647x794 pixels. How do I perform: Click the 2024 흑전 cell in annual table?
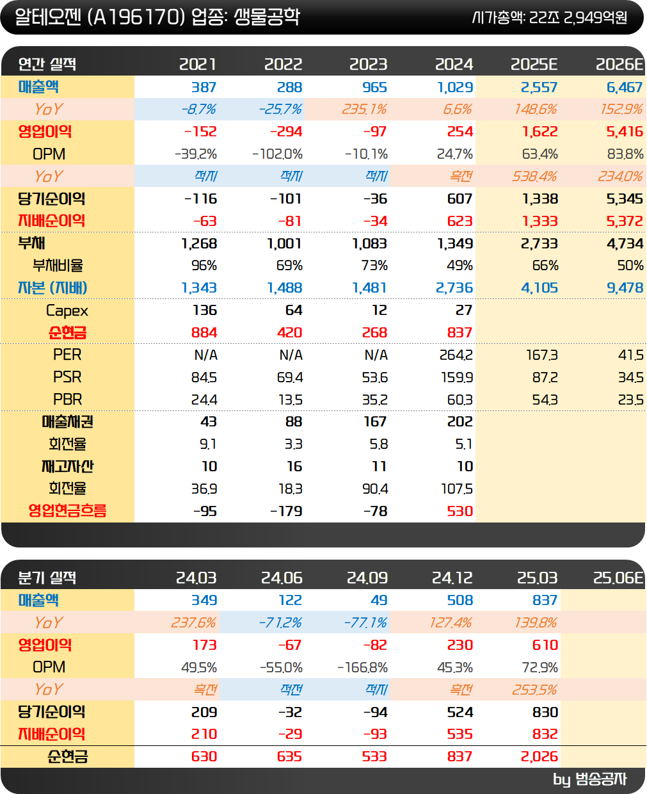click(x=461, y=177)
